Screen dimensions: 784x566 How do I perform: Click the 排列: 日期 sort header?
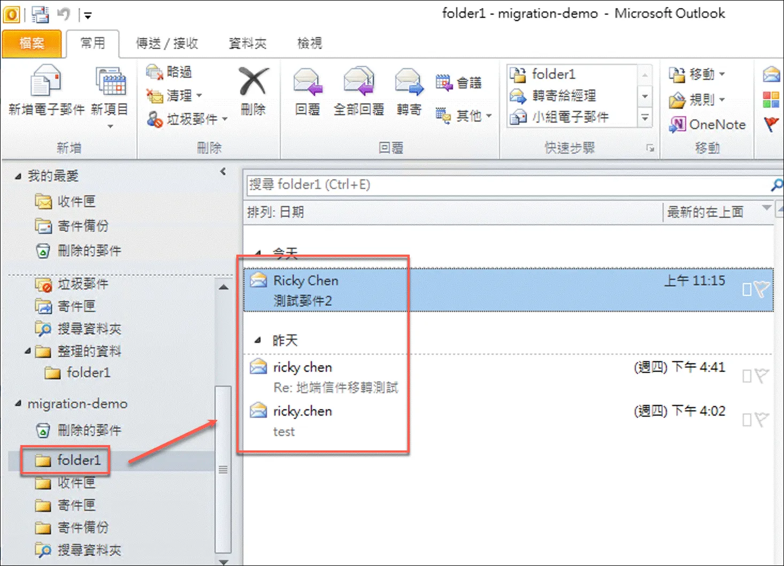point(276,212)
